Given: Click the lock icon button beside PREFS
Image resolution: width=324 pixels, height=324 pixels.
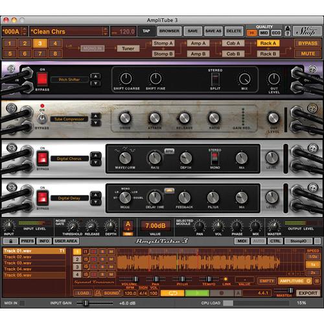Looking at the screenshot, I should pyautogui.click(x=11, y=241).
